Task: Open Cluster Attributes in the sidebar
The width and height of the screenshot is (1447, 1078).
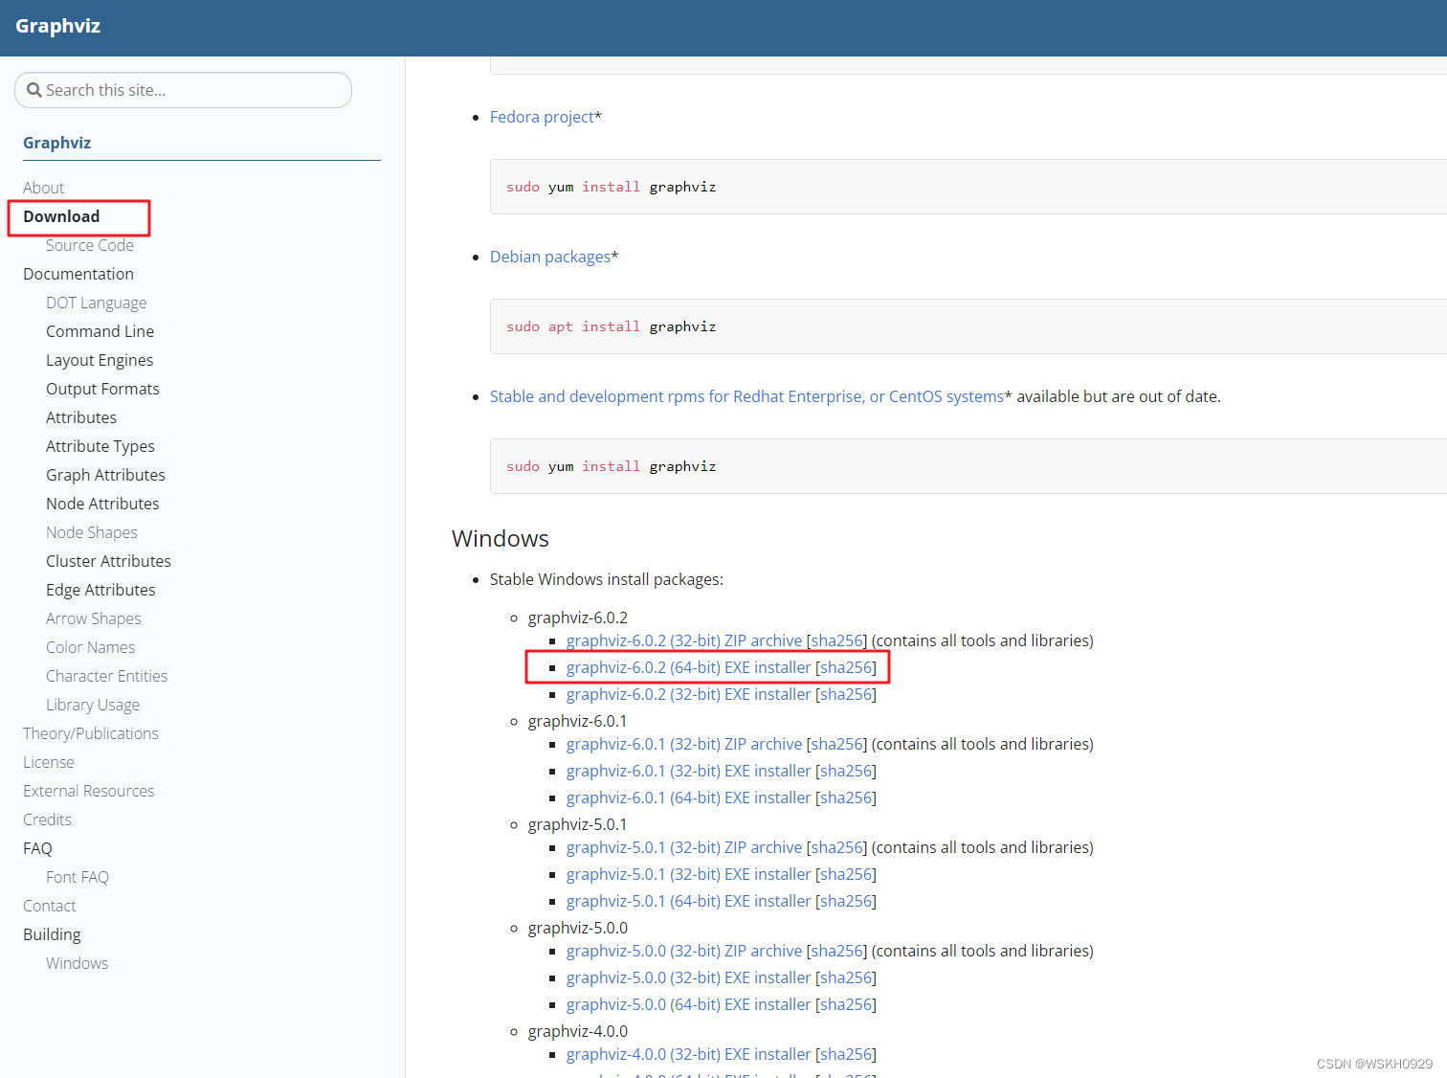Action: tap(109, 561)
